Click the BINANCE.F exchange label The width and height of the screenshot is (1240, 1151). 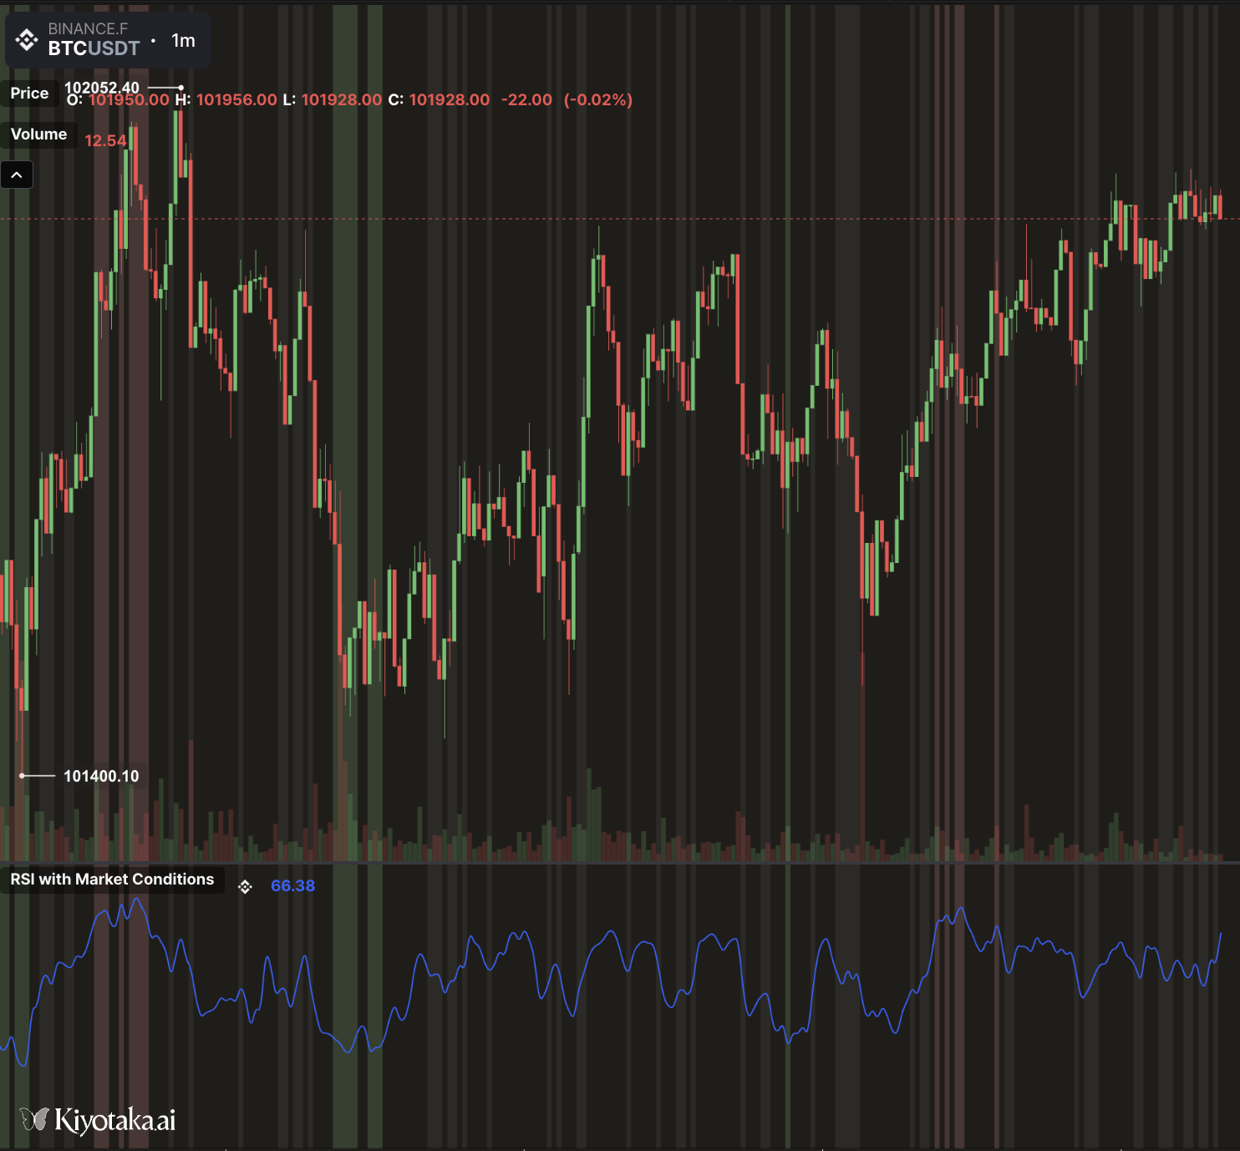point(88,28)
